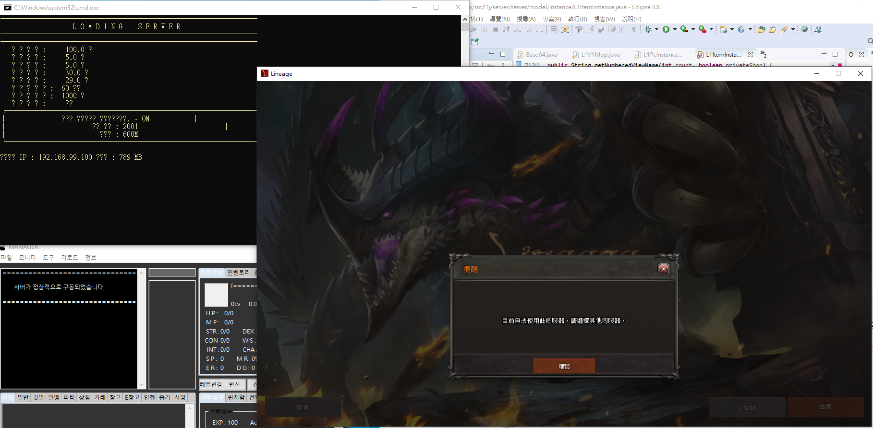The height and width of the screenshot is (428, 873).
Task: Click the Eclipse quick search magnifier icon
Action: [x=870, y=41]
